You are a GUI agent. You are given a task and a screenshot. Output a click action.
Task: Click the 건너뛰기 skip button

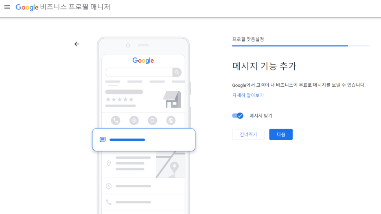pos(248,134)
